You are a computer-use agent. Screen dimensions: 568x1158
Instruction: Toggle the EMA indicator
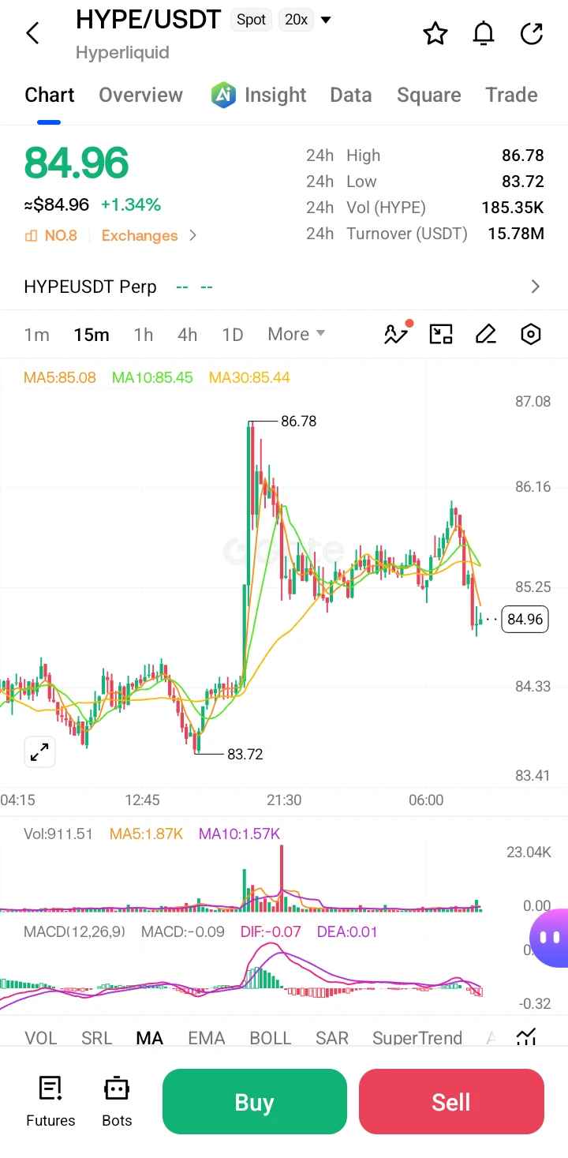[207, 1038]
